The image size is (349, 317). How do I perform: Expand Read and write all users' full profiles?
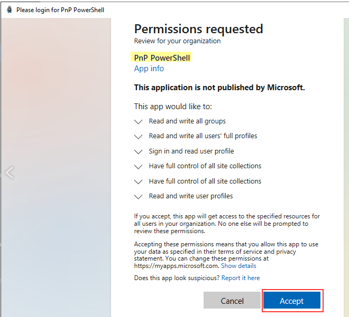point(139,137)
